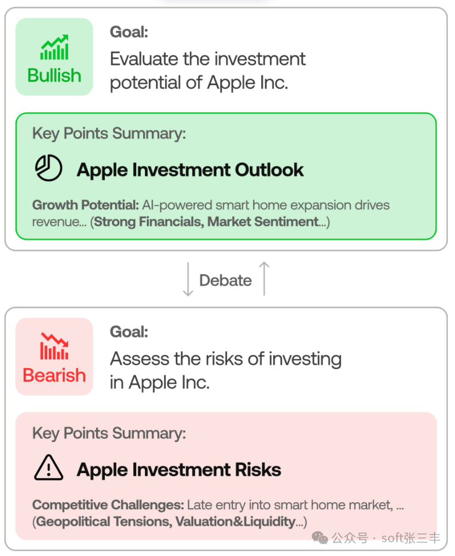Open the Apple Investment Risks heading
Screen dimensions: 455x556
(178, 470)
